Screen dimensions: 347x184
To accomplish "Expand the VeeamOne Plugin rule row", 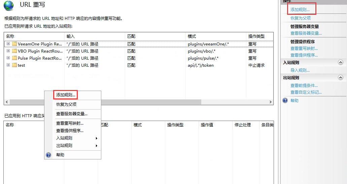I will [x=8, y=44].
